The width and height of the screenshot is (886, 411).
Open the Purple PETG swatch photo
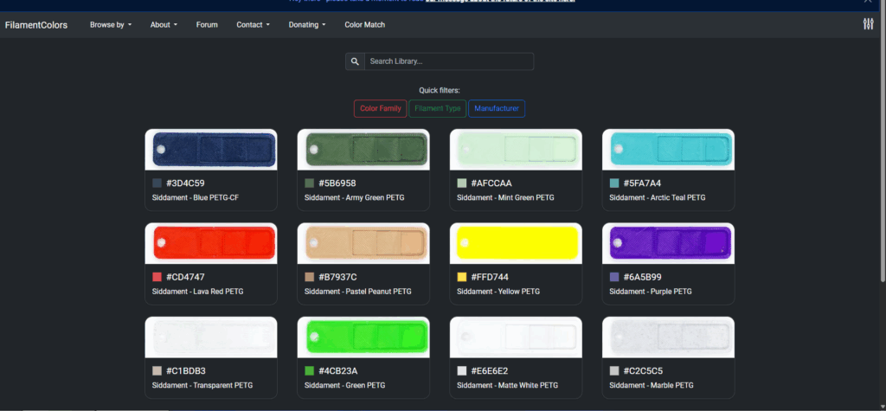(669, 244)
